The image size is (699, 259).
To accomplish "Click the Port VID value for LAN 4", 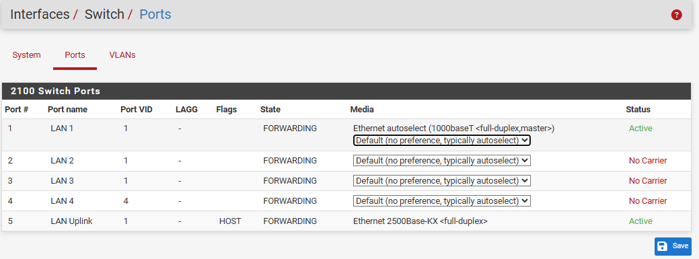I will click(x=126, y=201).
